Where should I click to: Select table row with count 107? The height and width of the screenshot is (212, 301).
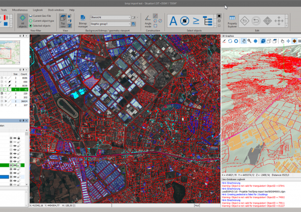[x=14, y=105]
